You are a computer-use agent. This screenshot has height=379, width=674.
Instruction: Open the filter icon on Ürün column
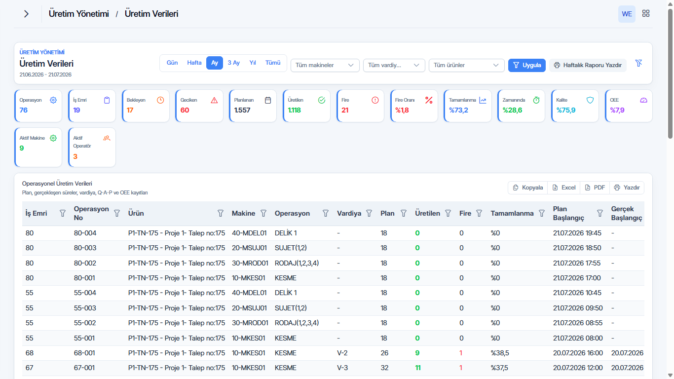[x=221, y=213]
